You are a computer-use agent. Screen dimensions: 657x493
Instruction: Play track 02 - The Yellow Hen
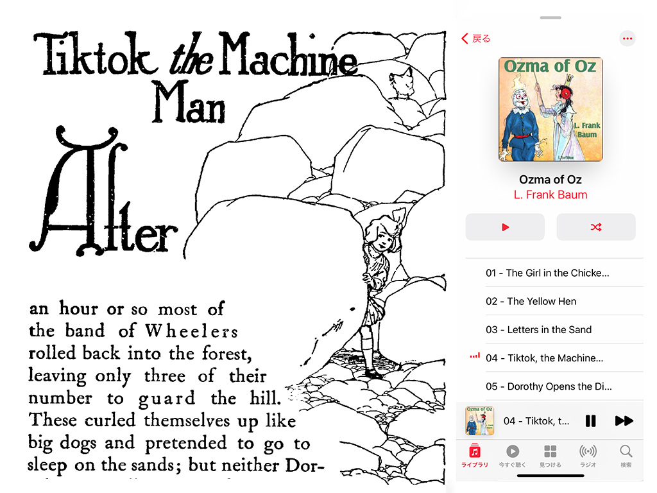point(554,301)
